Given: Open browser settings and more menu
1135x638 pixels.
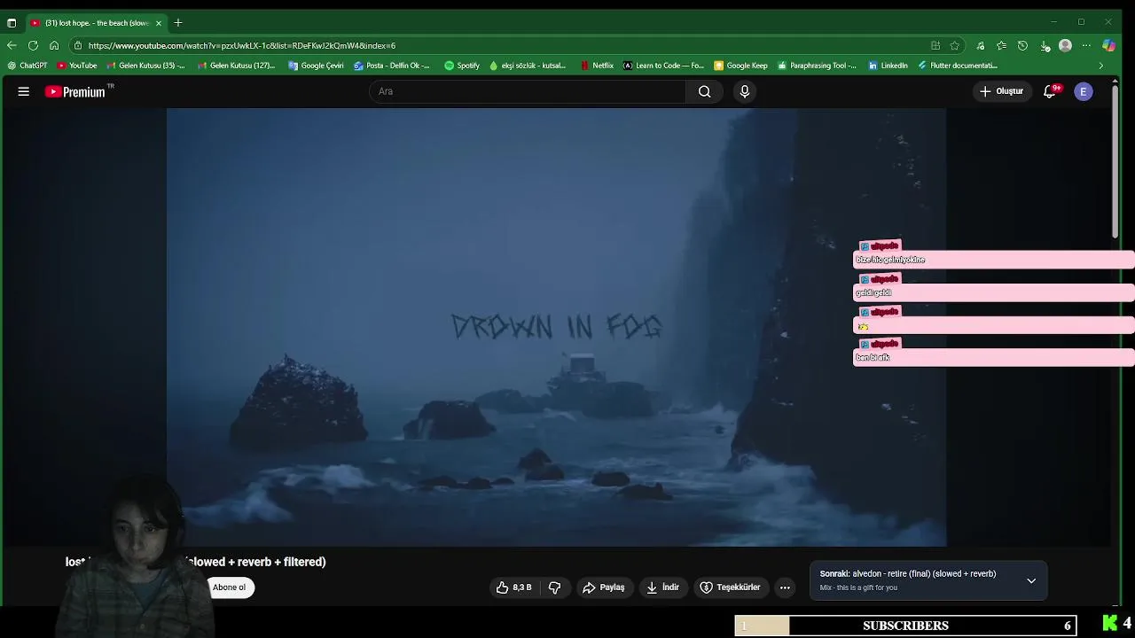Looking at the screenshot, I should [1087, 45].
